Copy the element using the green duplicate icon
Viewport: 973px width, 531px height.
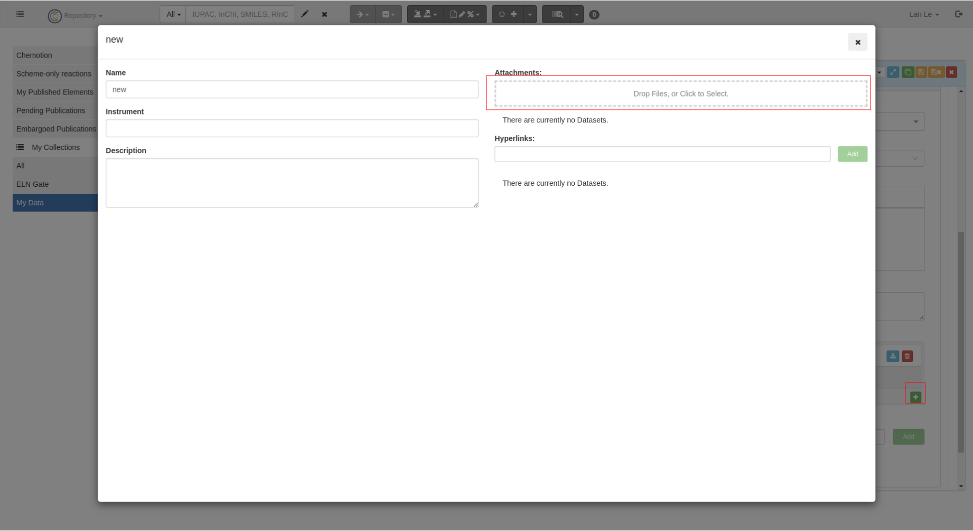click(x=908, y=72)
